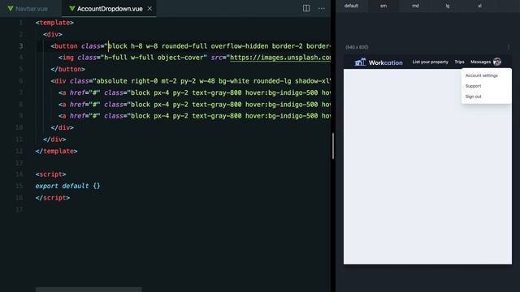Click the img tag code on line 4
Screen dimensions: 520x292
(x=195, y=58)
